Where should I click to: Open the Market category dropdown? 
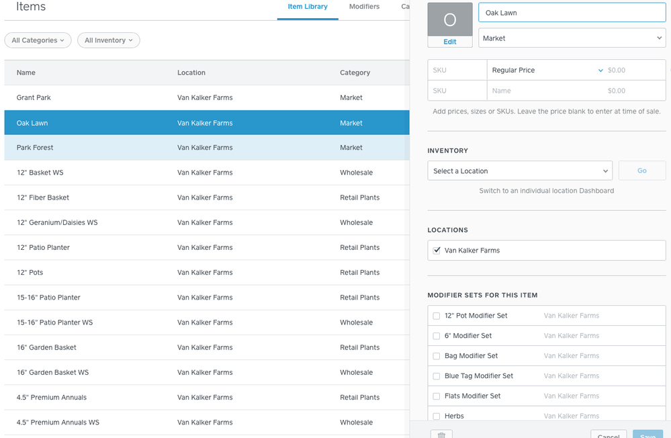coord(572,38)
